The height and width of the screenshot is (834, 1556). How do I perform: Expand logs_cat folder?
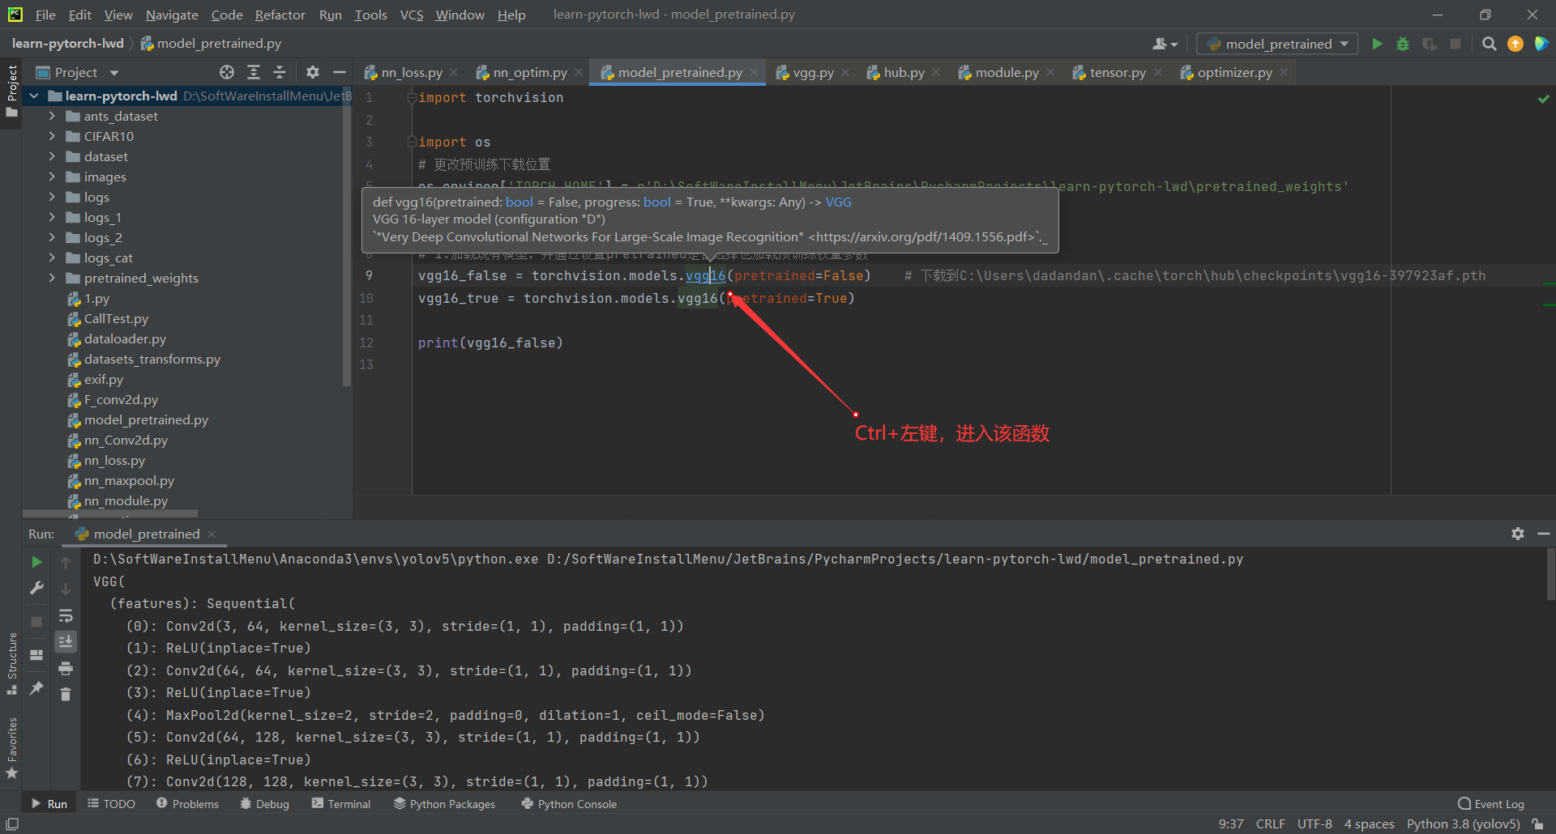point(52,257)
